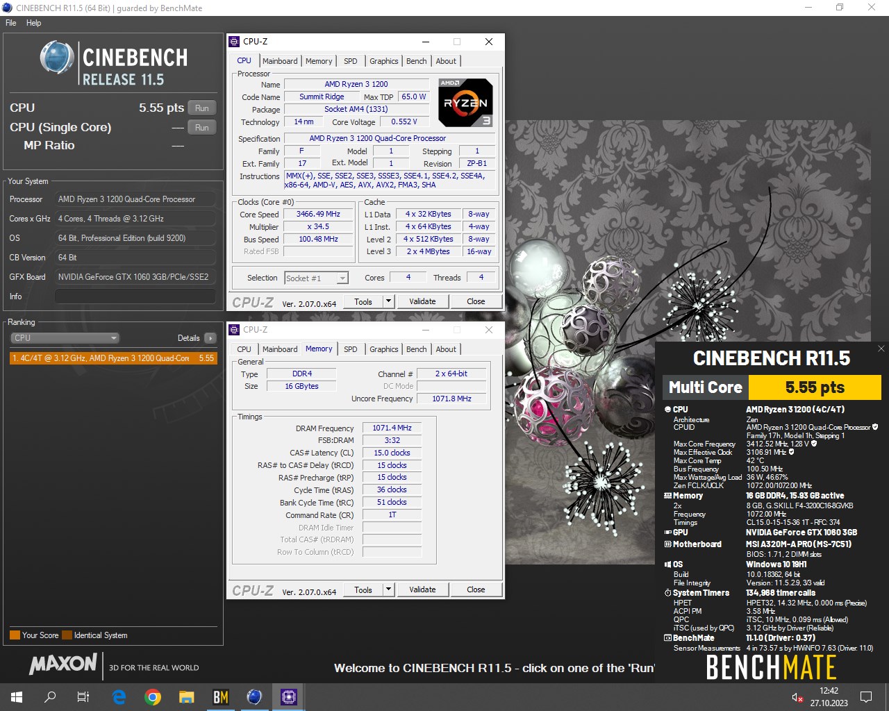Launch Google Chrome from taskbar

153,697
